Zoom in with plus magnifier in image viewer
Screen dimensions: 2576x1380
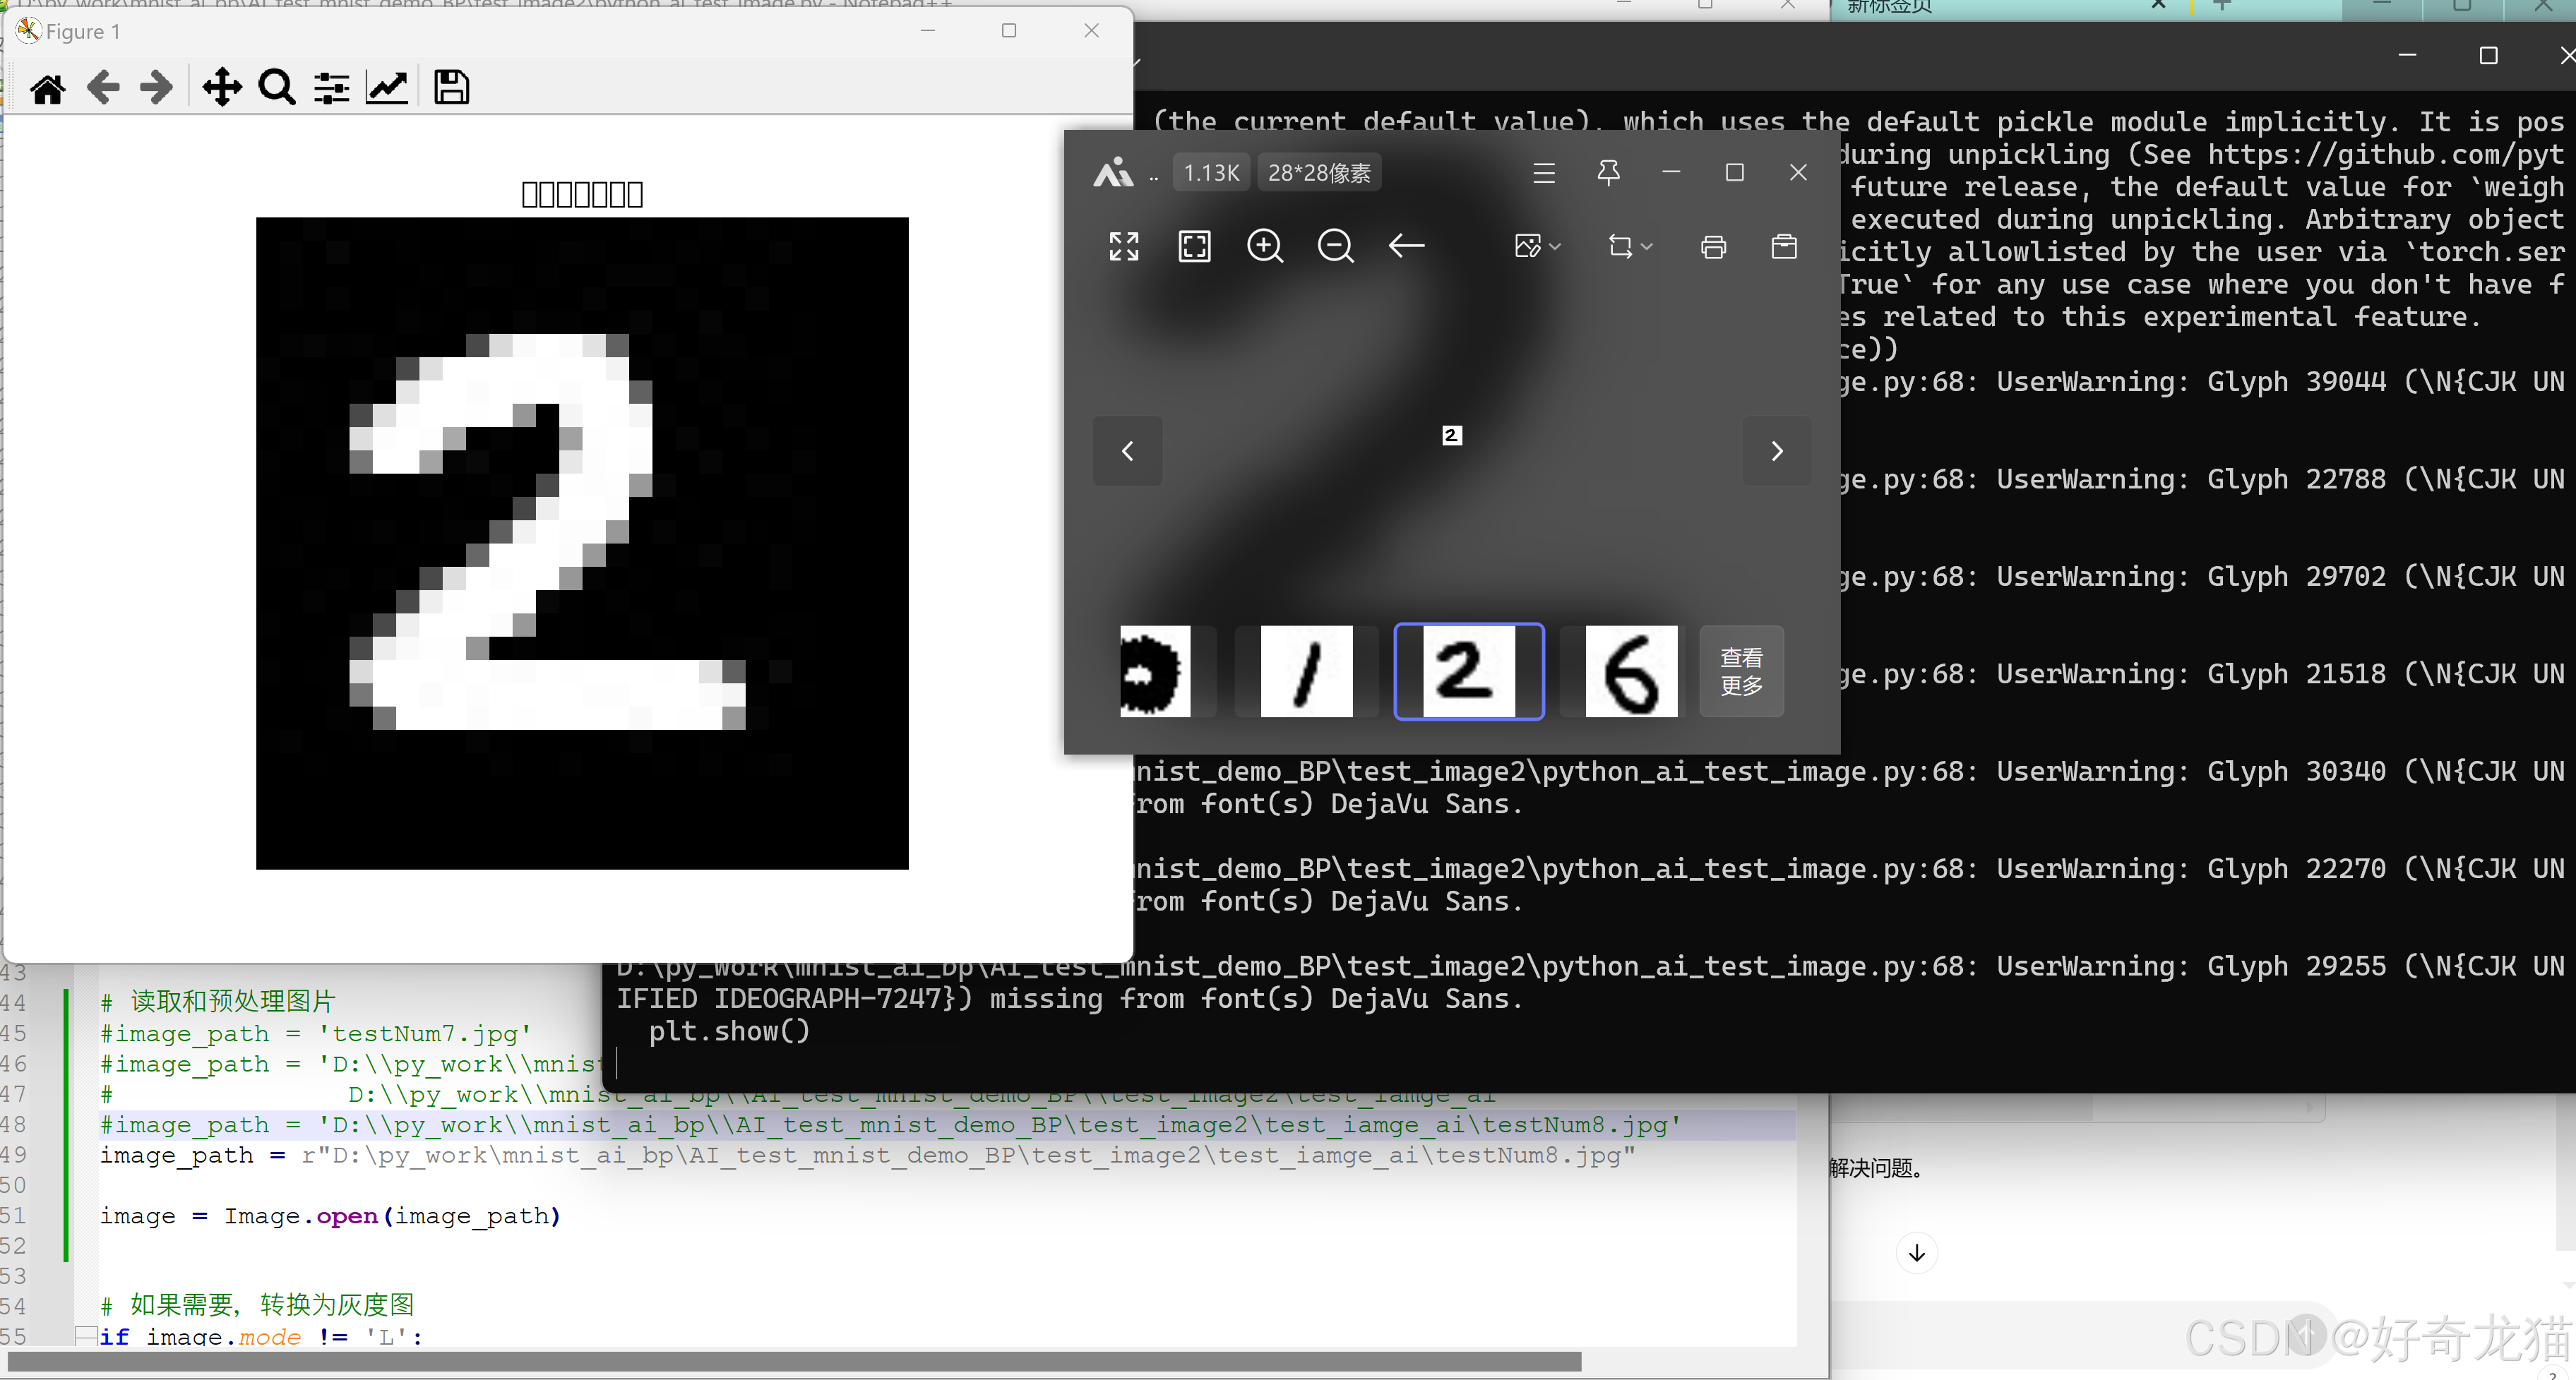tap(1265, 246)
